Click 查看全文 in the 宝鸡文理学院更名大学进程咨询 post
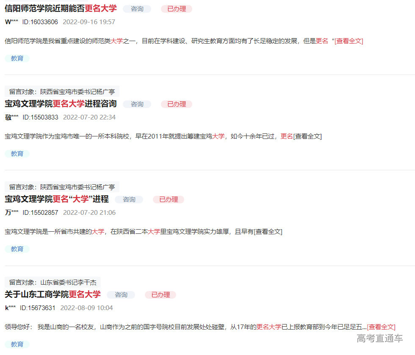415x355 pixels. pos(308,136)
